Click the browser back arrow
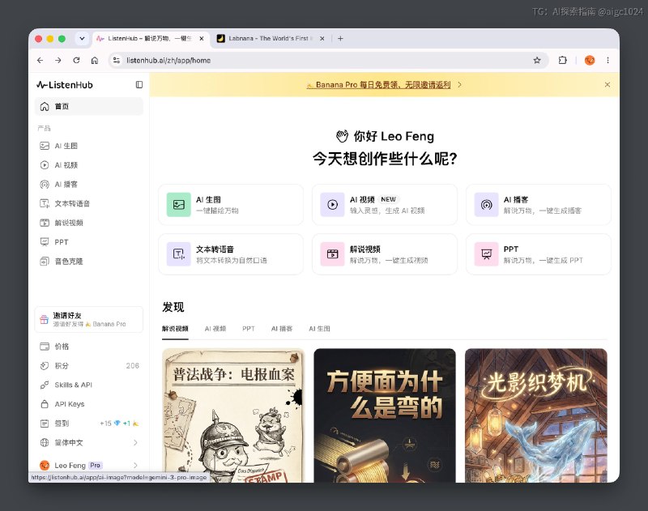 [x=40, y=60]
